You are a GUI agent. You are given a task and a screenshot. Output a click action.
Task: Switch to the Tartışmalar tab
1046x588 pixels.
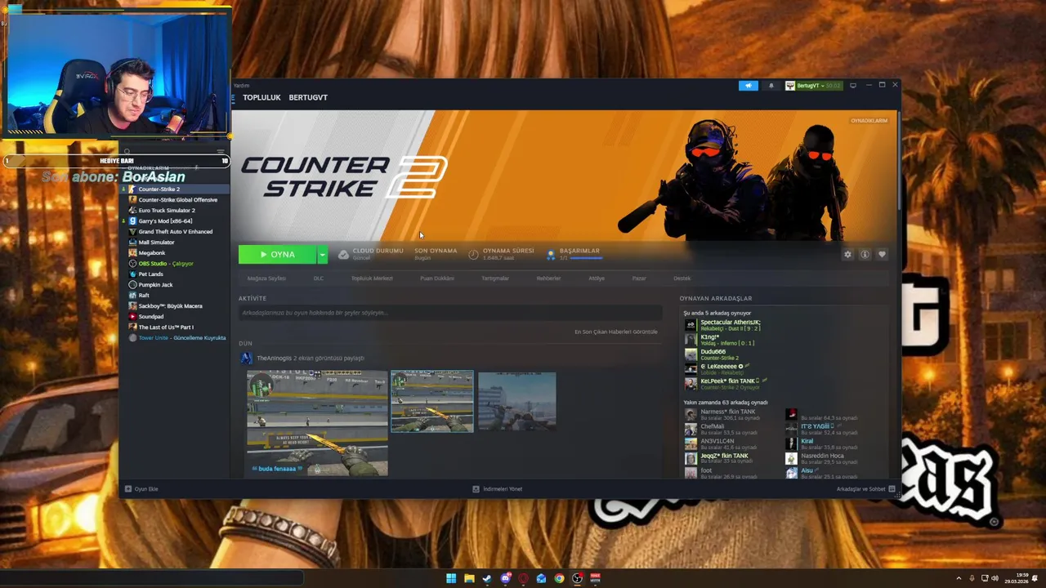click(495, 278)
